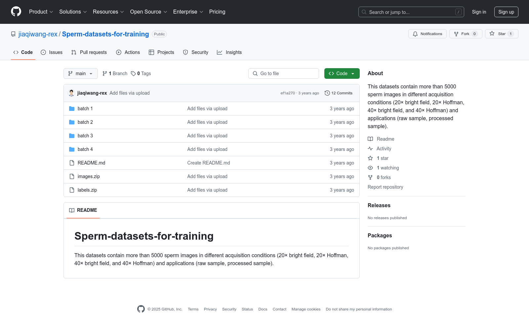Click the fork icon beside 0 forks
Viewport: 529px width, 331px height.
click(370, 177)
